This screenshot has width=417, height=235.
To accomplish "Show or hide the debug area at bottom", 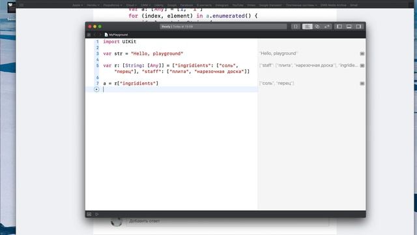I will 89,214.
